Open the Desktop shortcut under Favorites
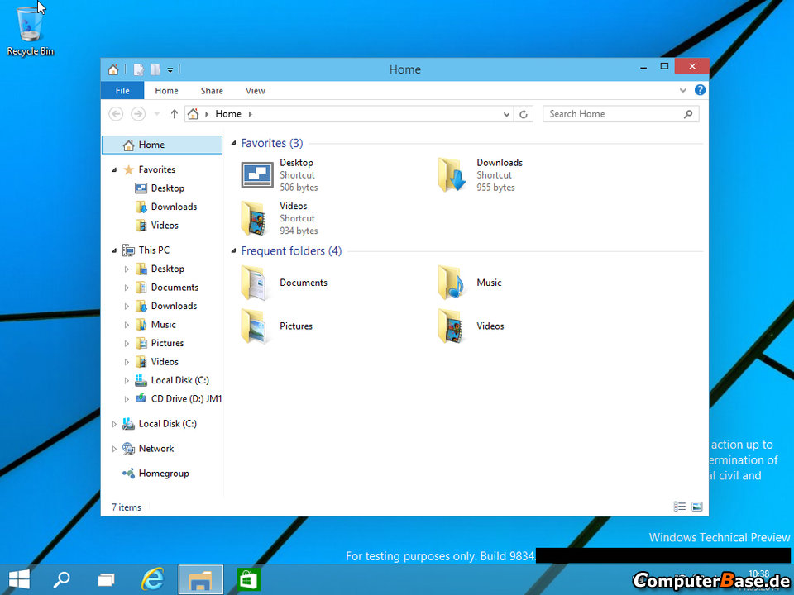The width and height of the screenshot is (794, 595). [256, 174]
